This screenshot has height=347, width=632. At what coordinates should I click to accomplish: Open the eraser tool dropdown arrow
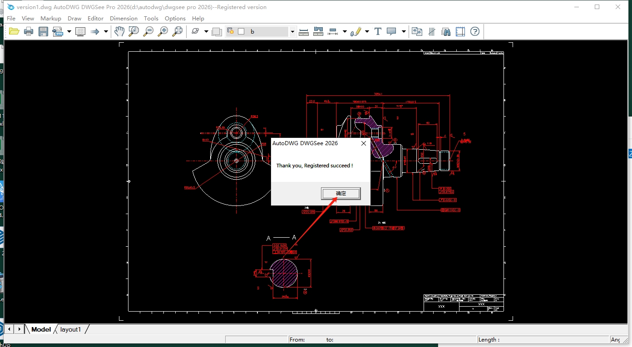click(x=206, y=31)
